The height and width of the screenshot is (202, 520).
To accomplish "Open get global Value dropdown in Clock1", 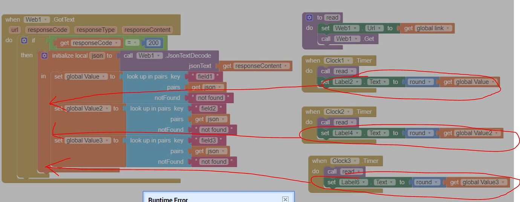I will pos(476,82).
